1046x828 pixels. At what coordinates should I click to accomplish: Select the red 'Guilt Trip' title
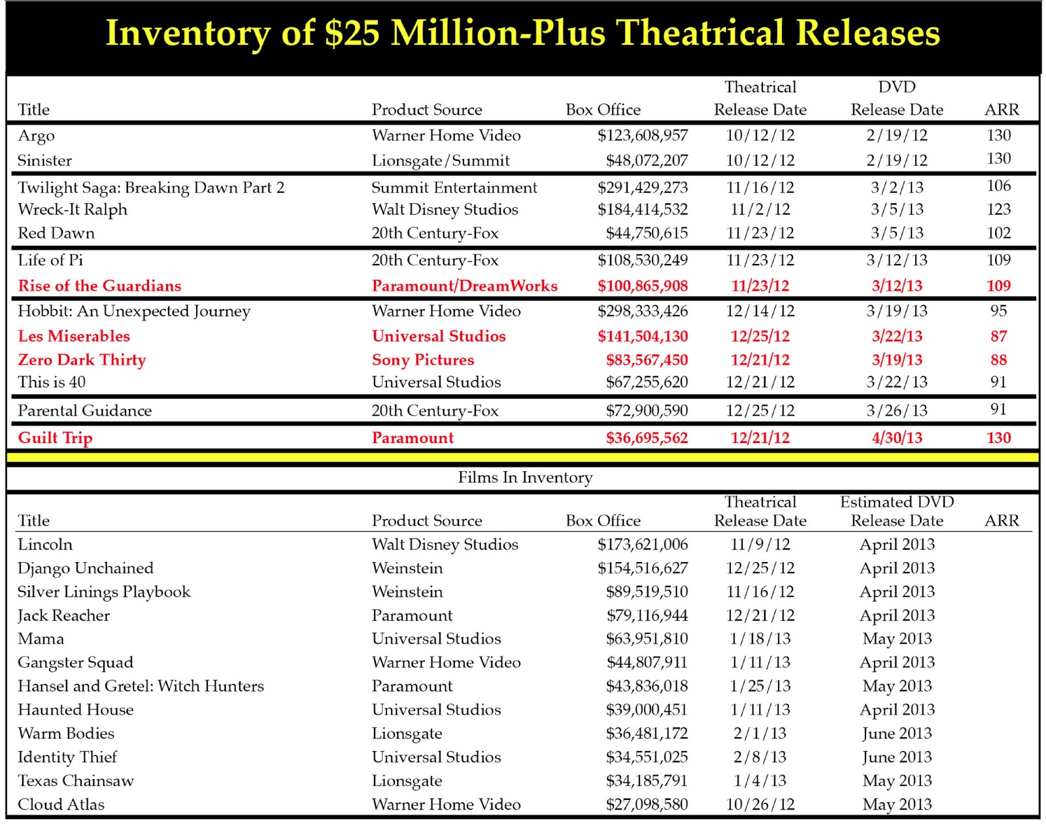click(55, 438)
